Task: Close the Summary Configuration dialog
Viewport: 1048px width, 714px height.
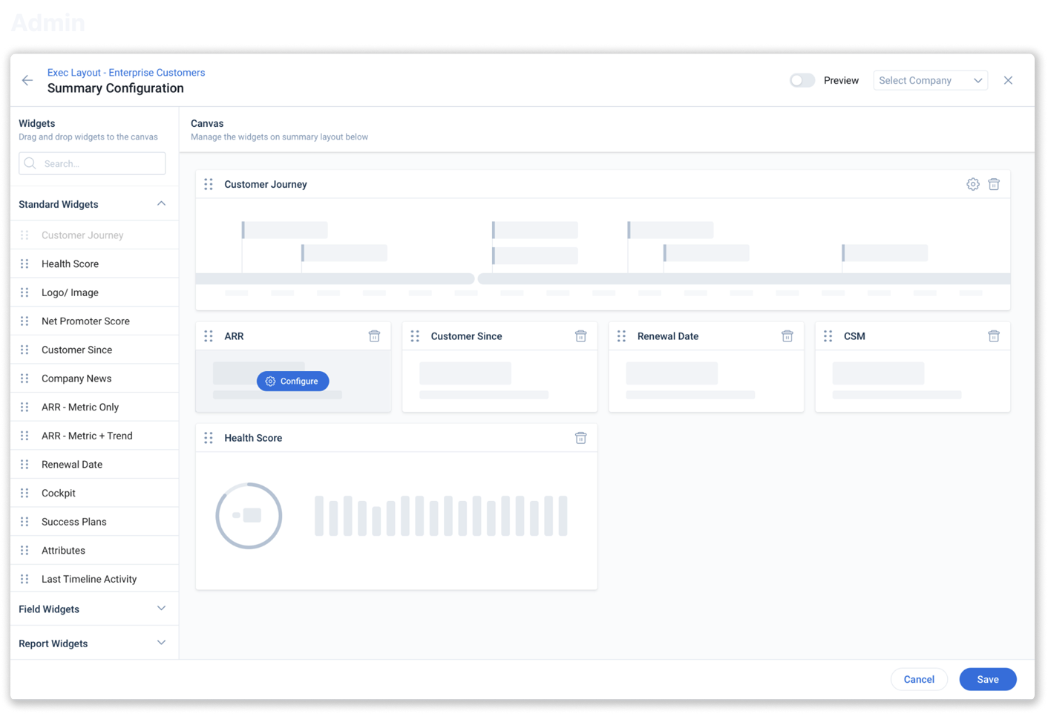Action: coord(1008,80)
